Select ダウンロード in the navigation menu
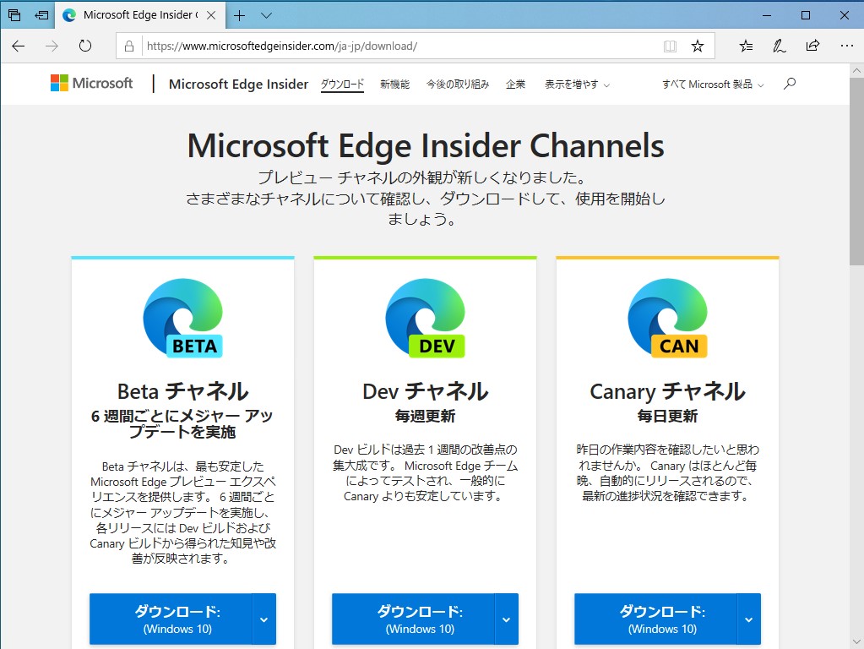The width and height of the screenshot is (864, 649). (x=342, y=84)
